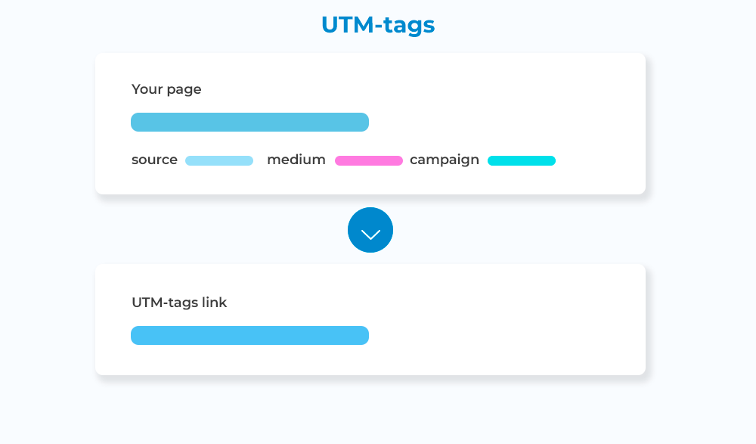
Task: Click the 'campaign' label
Action: coord(445,160)
